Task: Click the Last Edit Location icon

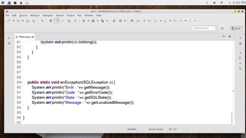Action: coord(175,21)
